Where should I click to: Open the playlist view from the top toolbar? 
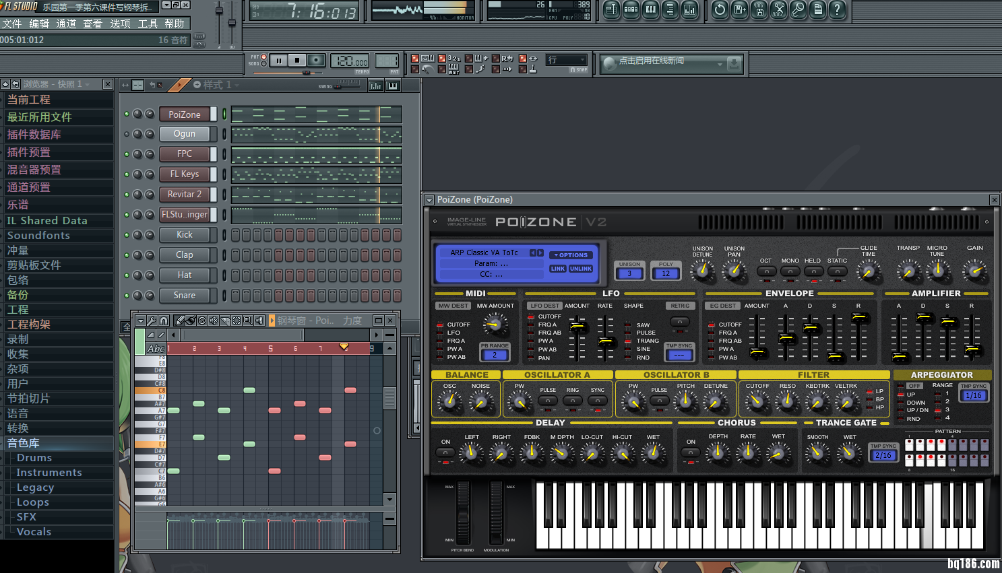coord(611,9)
